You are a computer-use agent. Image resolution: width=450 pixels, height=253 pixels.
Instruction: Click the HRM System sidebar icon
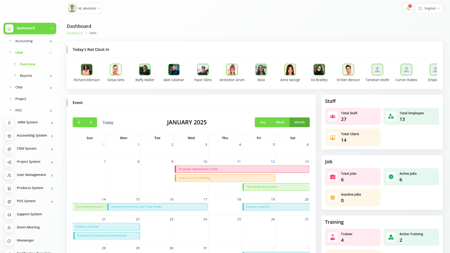pyautogui.click(x=9, y=123)
